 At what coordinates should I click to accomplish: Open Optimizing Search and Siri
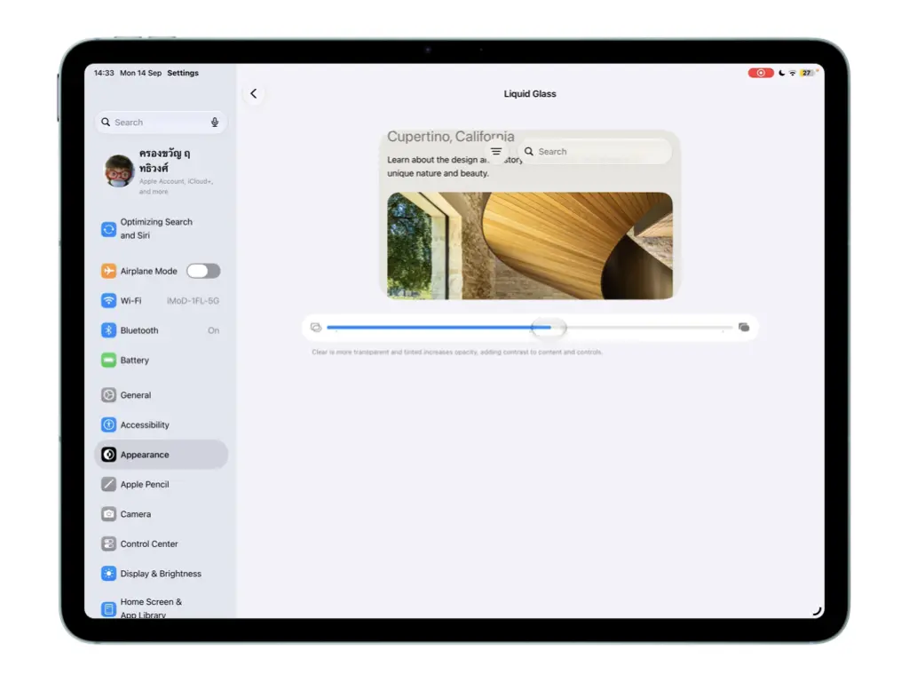[161, 229]
